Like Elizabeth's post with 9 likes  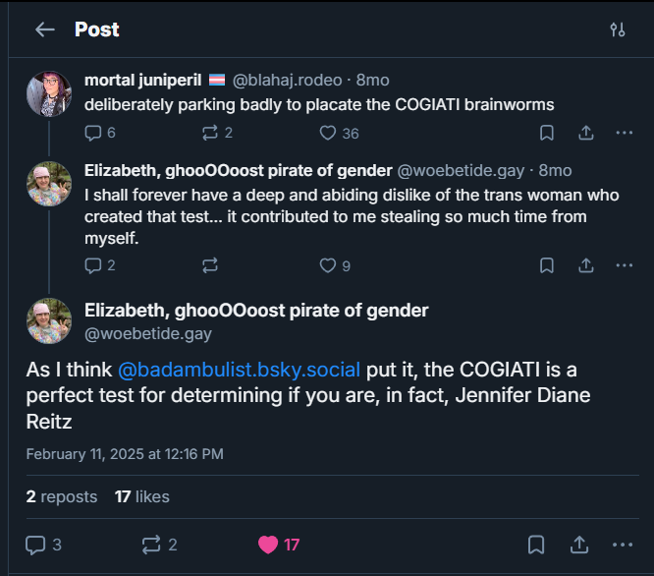coord(328,264)
